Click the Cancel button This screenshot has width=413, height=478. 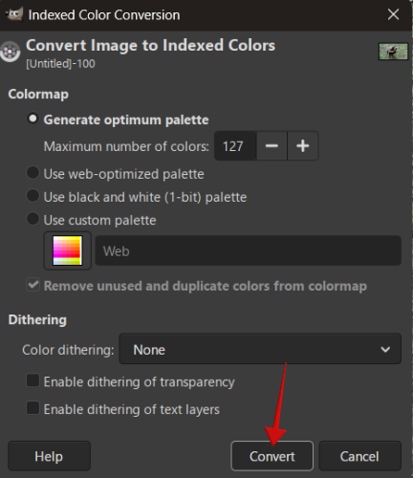click(x=359, y=456)
